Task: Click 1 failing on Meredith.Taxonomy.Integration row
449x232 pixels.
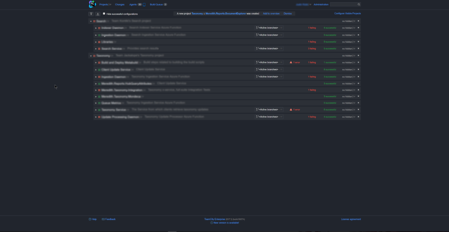Action: click(312, 90)
